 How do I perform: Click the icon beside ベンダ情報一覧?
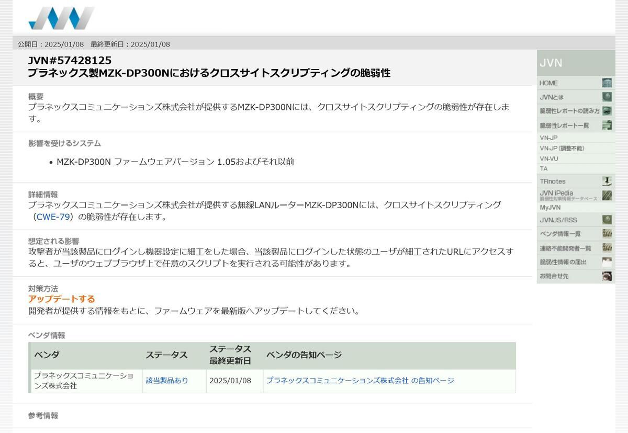click(x=607, y=234)
